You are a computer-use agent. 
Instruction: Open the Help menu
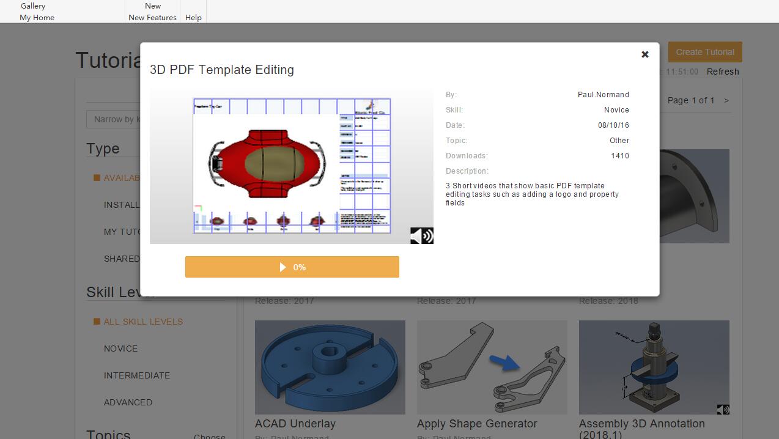tap(193, 18)
